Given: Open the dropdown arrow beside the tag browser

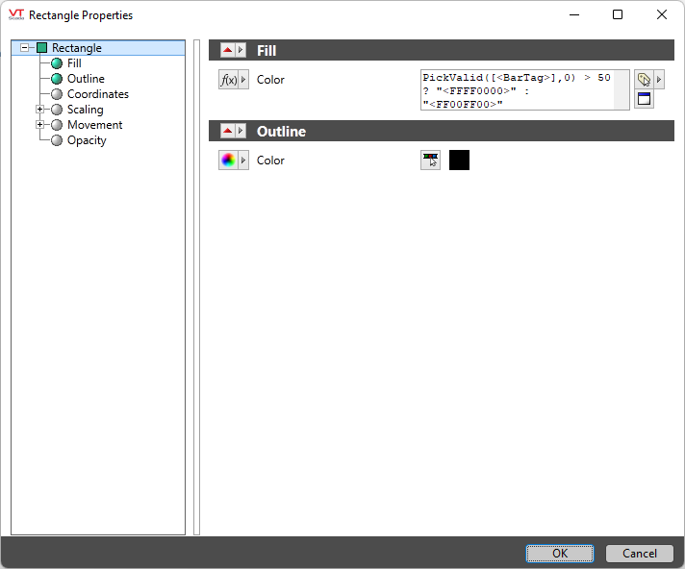Looking at the screenshot, I should tap(659, 80).
